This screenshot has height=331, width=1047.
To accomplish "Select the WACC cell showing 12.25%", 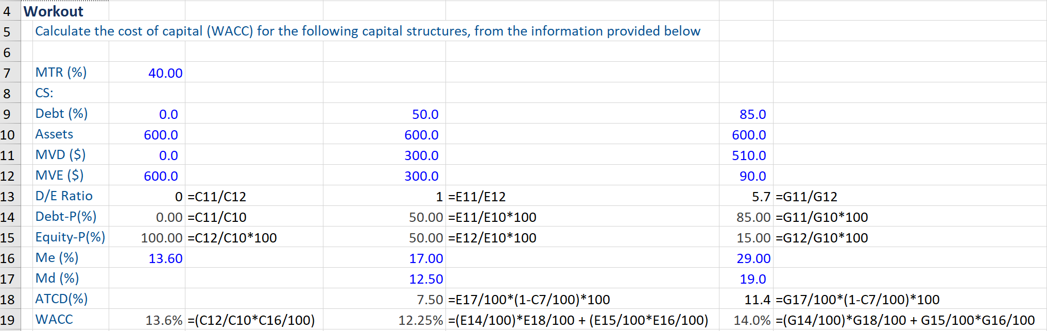I will tap(420, 320).
